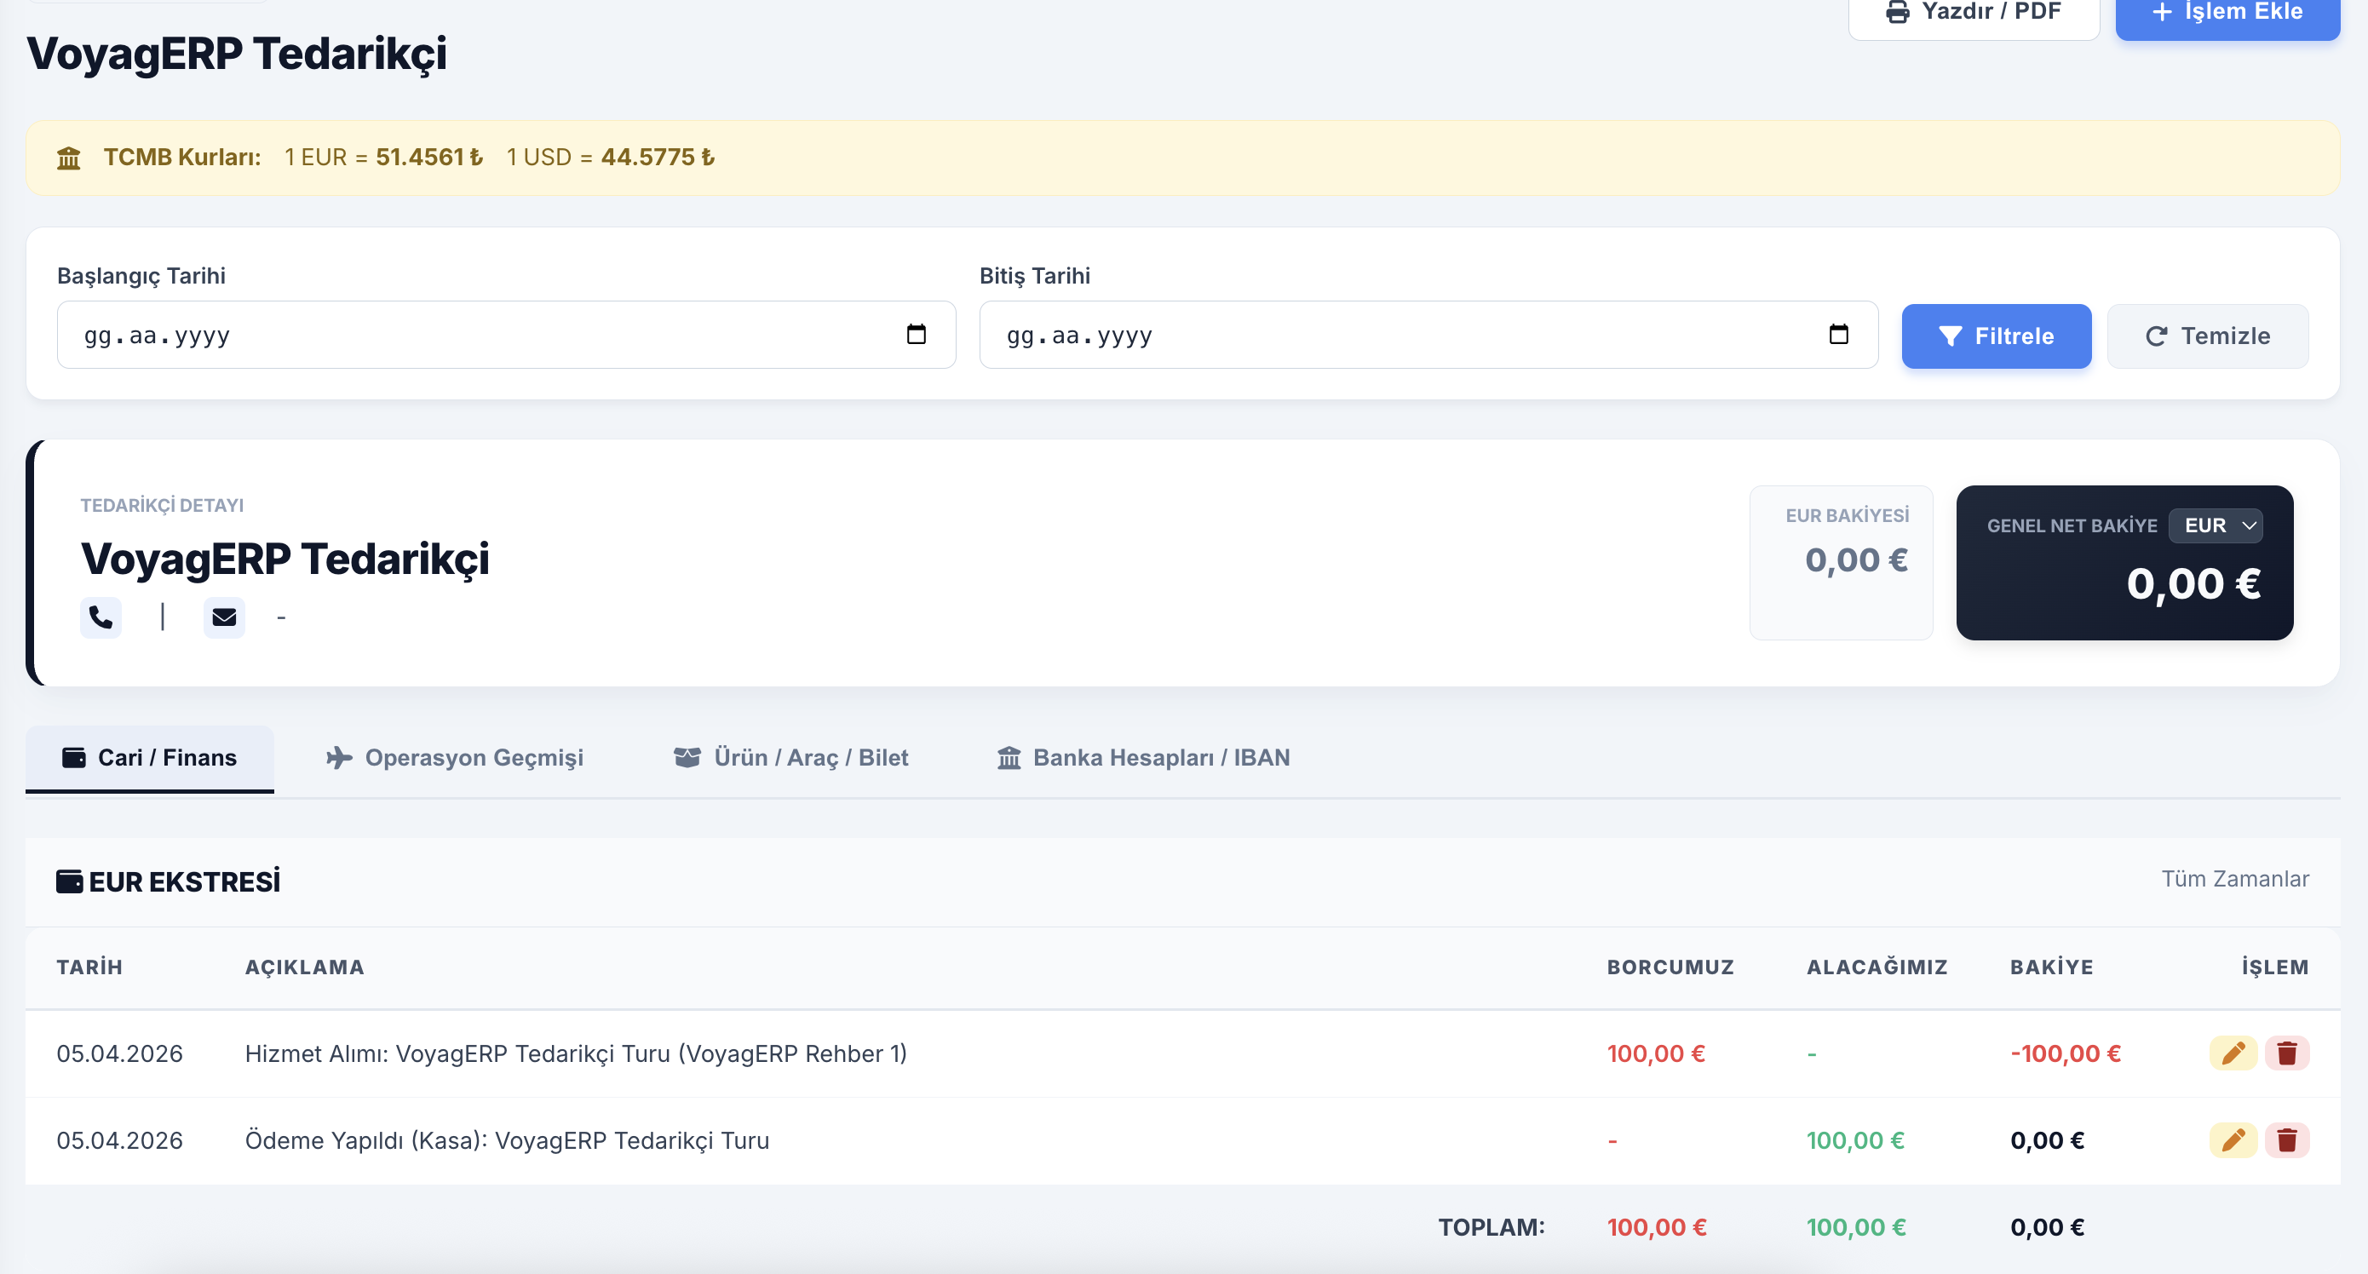Edit the Ödeme Yapıldı transaction row
Image resolution: width=2368 pixels, height=1274 pixels.
pos(2232,1139)
